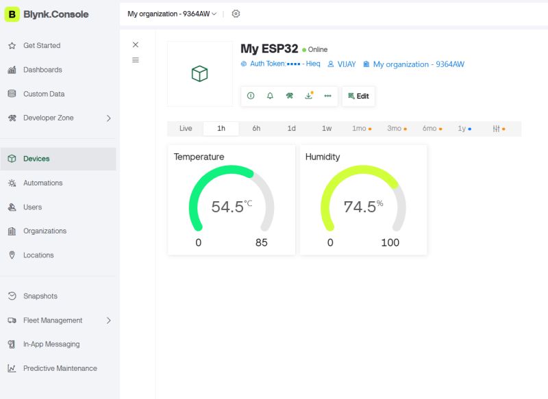548x399 pixels.
Task: Click the temperature gauge maximum 85
Action: (262, 242)
